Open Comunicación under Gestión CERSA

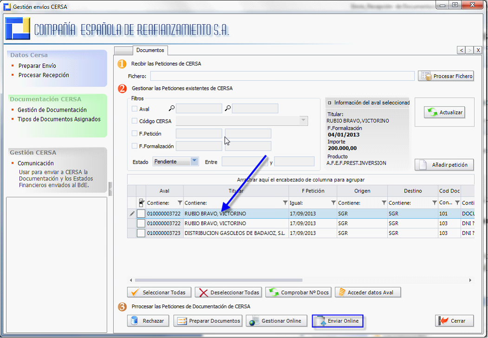point(35,163)
